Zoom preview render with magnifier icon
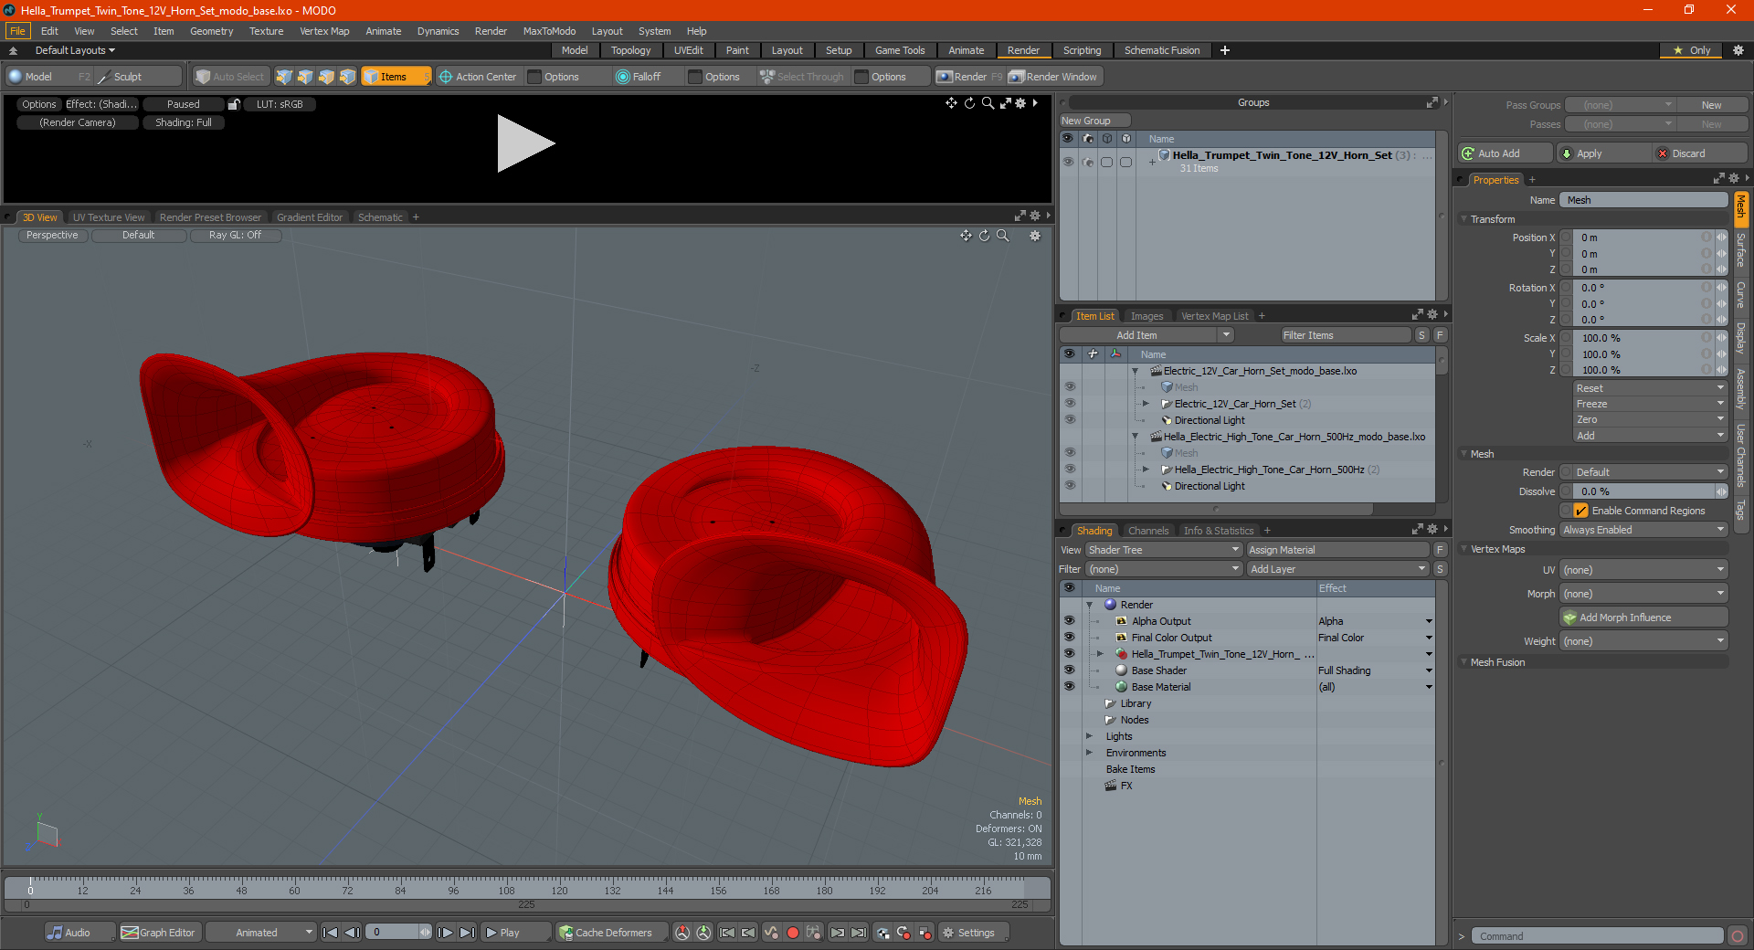Viewport: 1754px width, 950px height. coord(988,103)
